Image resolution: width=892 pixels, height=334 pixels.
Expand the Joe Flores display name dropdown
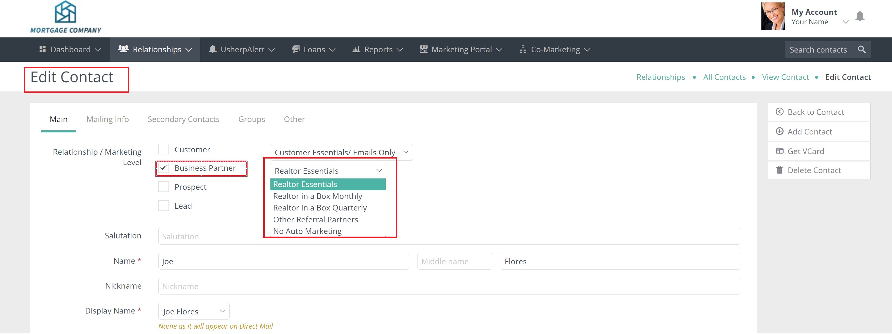click(x=193, y=311)
